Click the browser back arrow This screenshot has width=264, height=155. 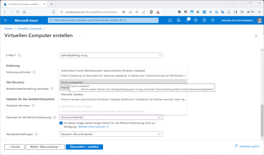click(x=5, y=12)
